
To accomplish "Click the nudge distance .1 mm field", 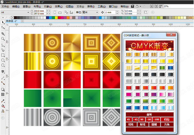I will coord(110,12).
